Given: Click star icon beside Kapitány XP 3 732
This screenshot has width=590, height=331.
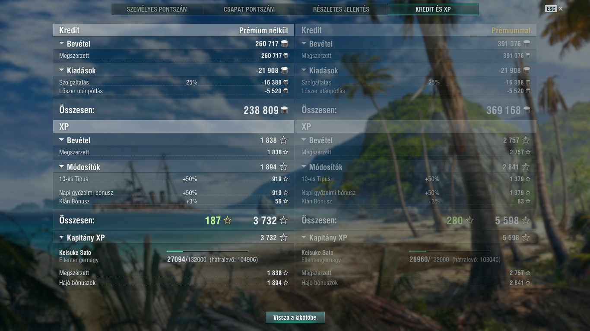Looking at the screenshot, I should click(283, 237).
